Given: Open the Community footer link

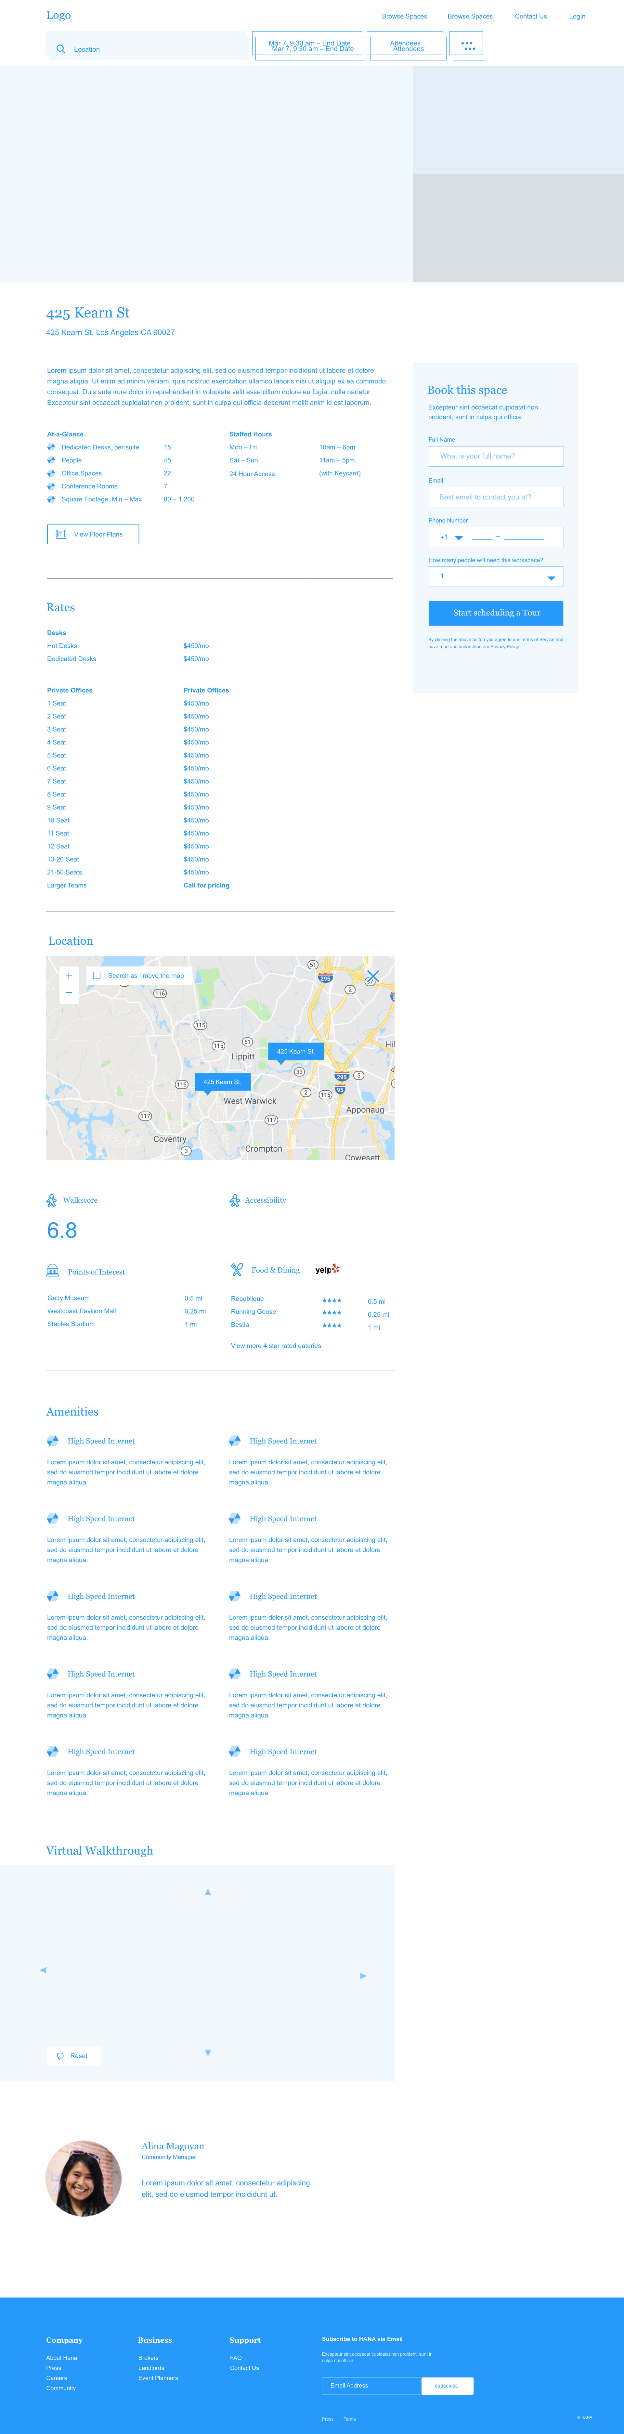Looking at the screenshot, I should click(x=60, y=2389).
